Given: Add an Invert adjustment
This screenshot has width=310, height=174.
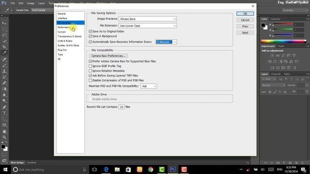Looking at the screenshot, I should (272, 68).
